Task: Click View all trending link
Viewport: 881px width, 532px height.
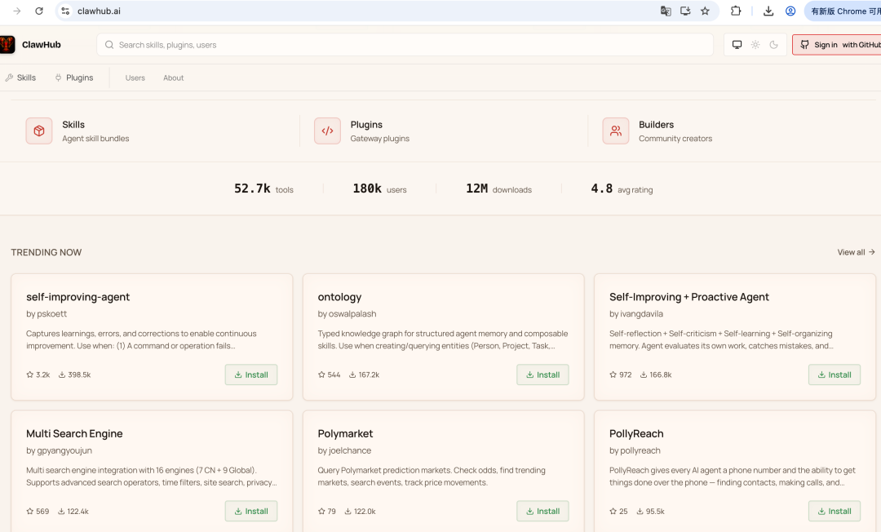Action: coord(856,252)
